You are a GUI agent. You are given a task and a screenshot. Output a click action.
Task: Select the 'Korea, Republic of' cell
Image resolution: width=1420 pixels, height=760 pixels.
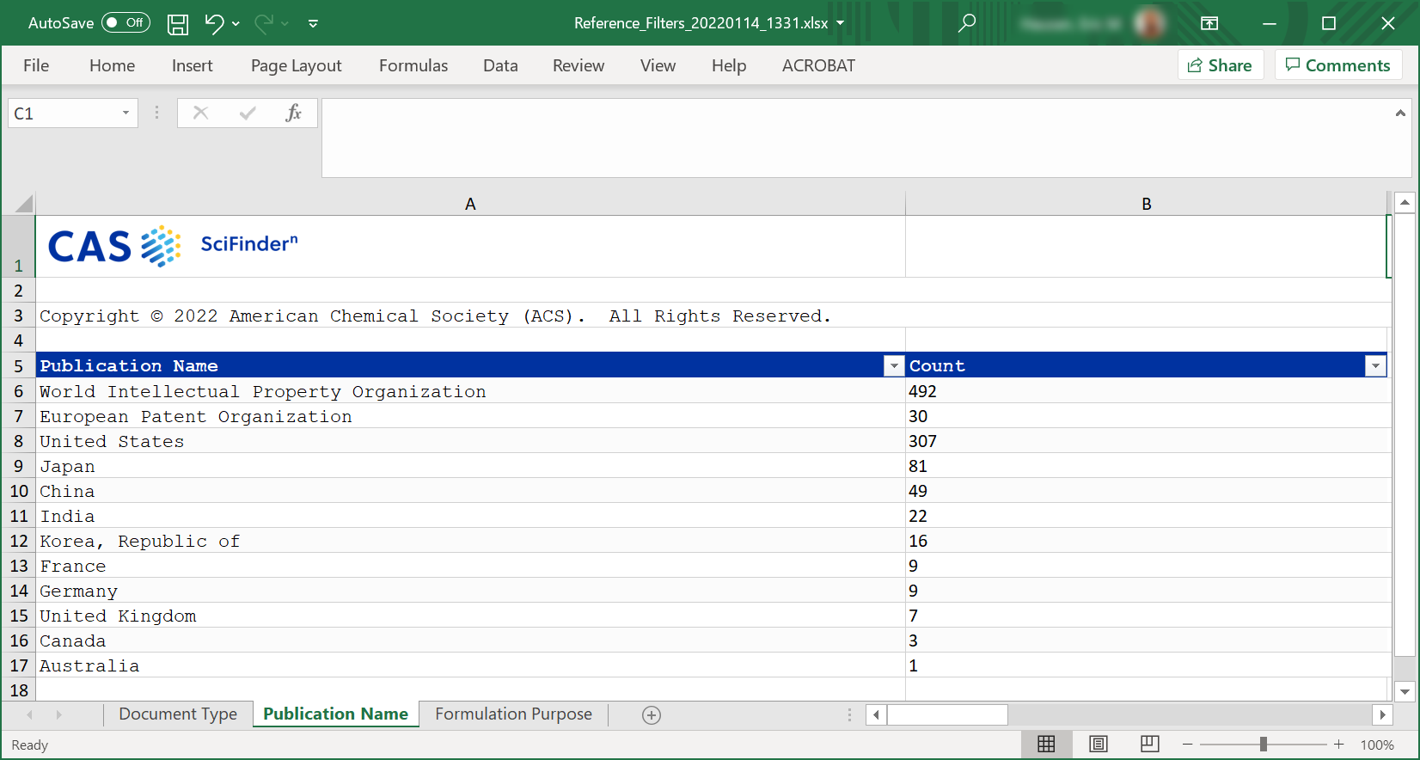click(470, 541)
